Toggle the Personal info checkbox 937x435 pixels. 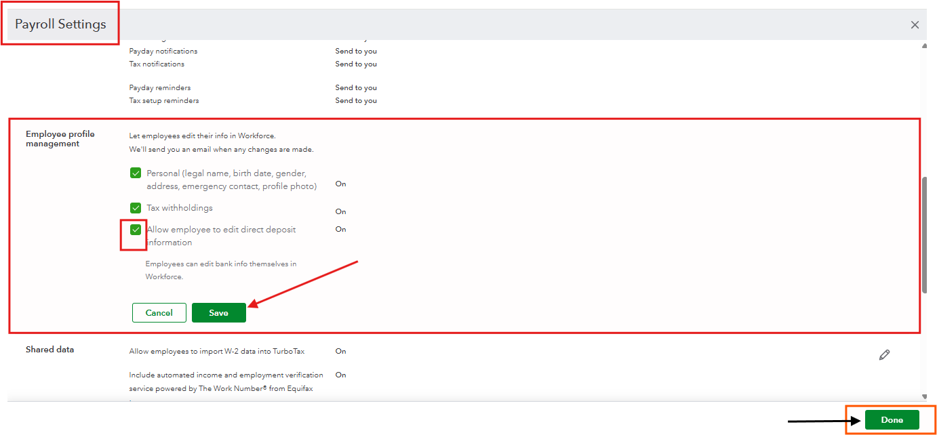(x=136, y=173)
